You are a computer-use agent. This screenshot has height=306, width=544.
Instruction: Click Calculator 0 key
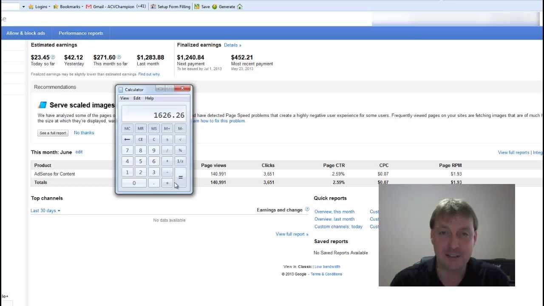click(134, 183)
